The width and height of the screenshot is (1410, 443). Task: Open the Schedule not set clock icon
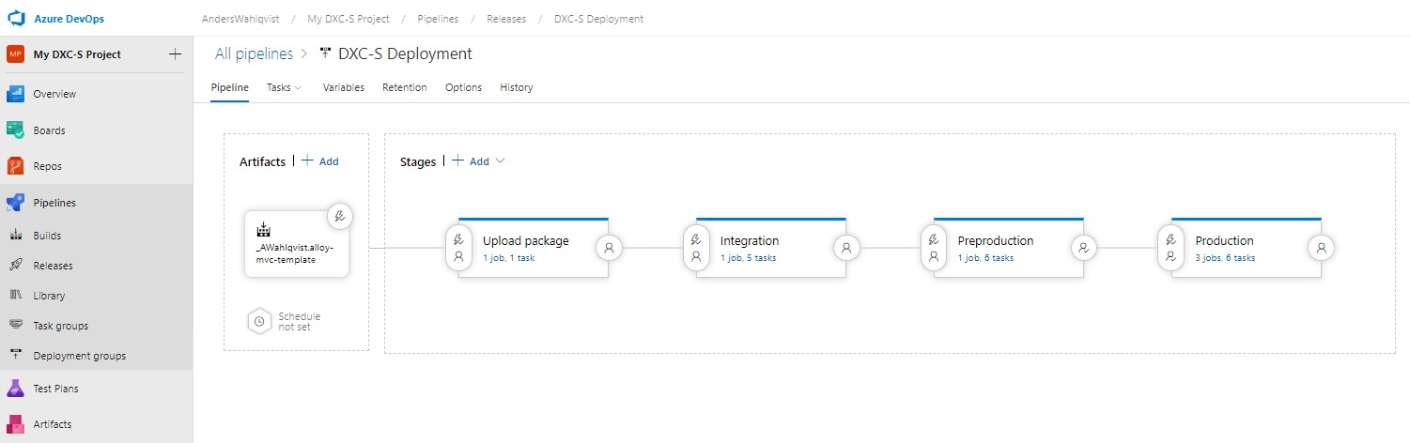pyautogui.click(x=260, y=321)
